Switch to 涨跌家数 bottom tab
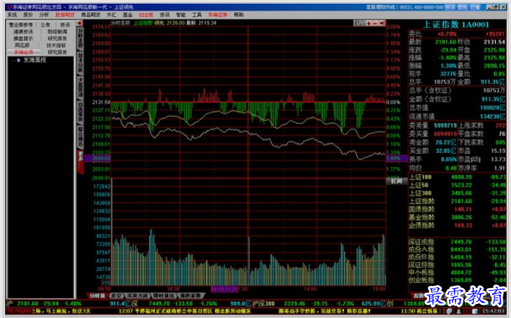This screenshot has width=511, height=318. pos(191,296)
